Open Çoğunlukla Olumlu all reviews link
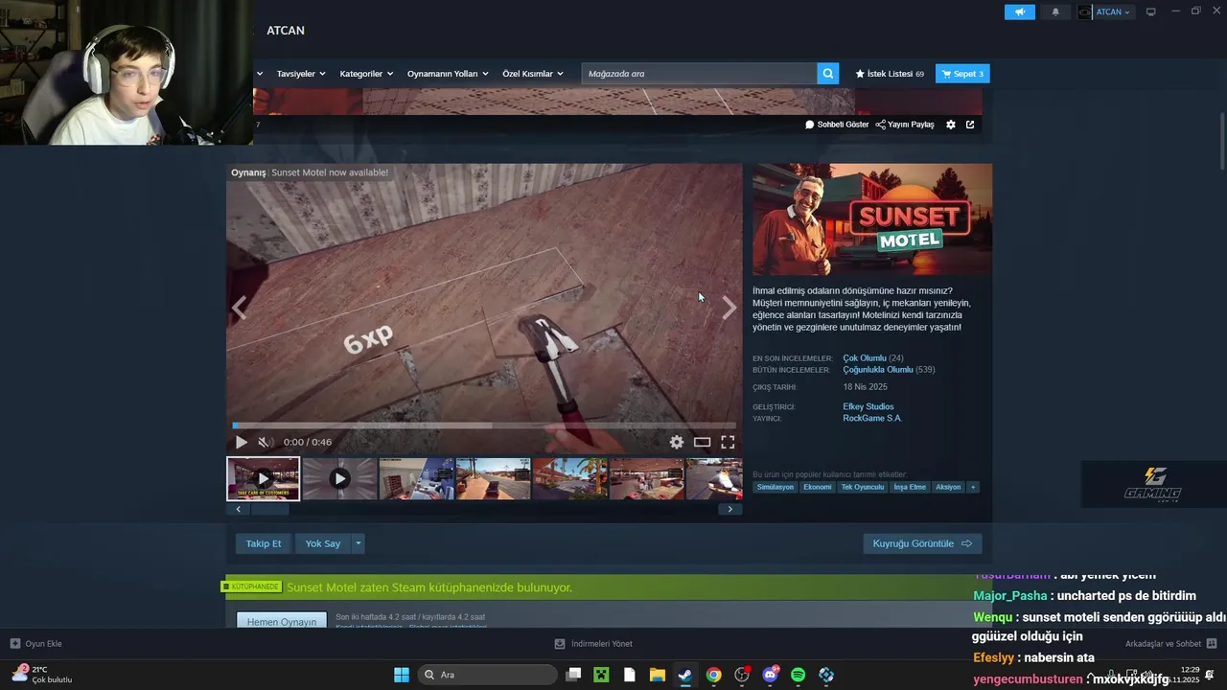This screenshot has width=1227, height=690. click(x=878, y=370)
